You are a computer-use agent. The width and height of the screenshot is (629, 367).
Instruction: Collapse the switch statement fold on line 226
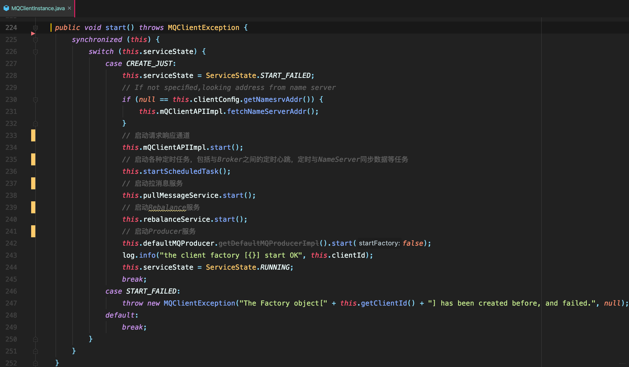35,52
